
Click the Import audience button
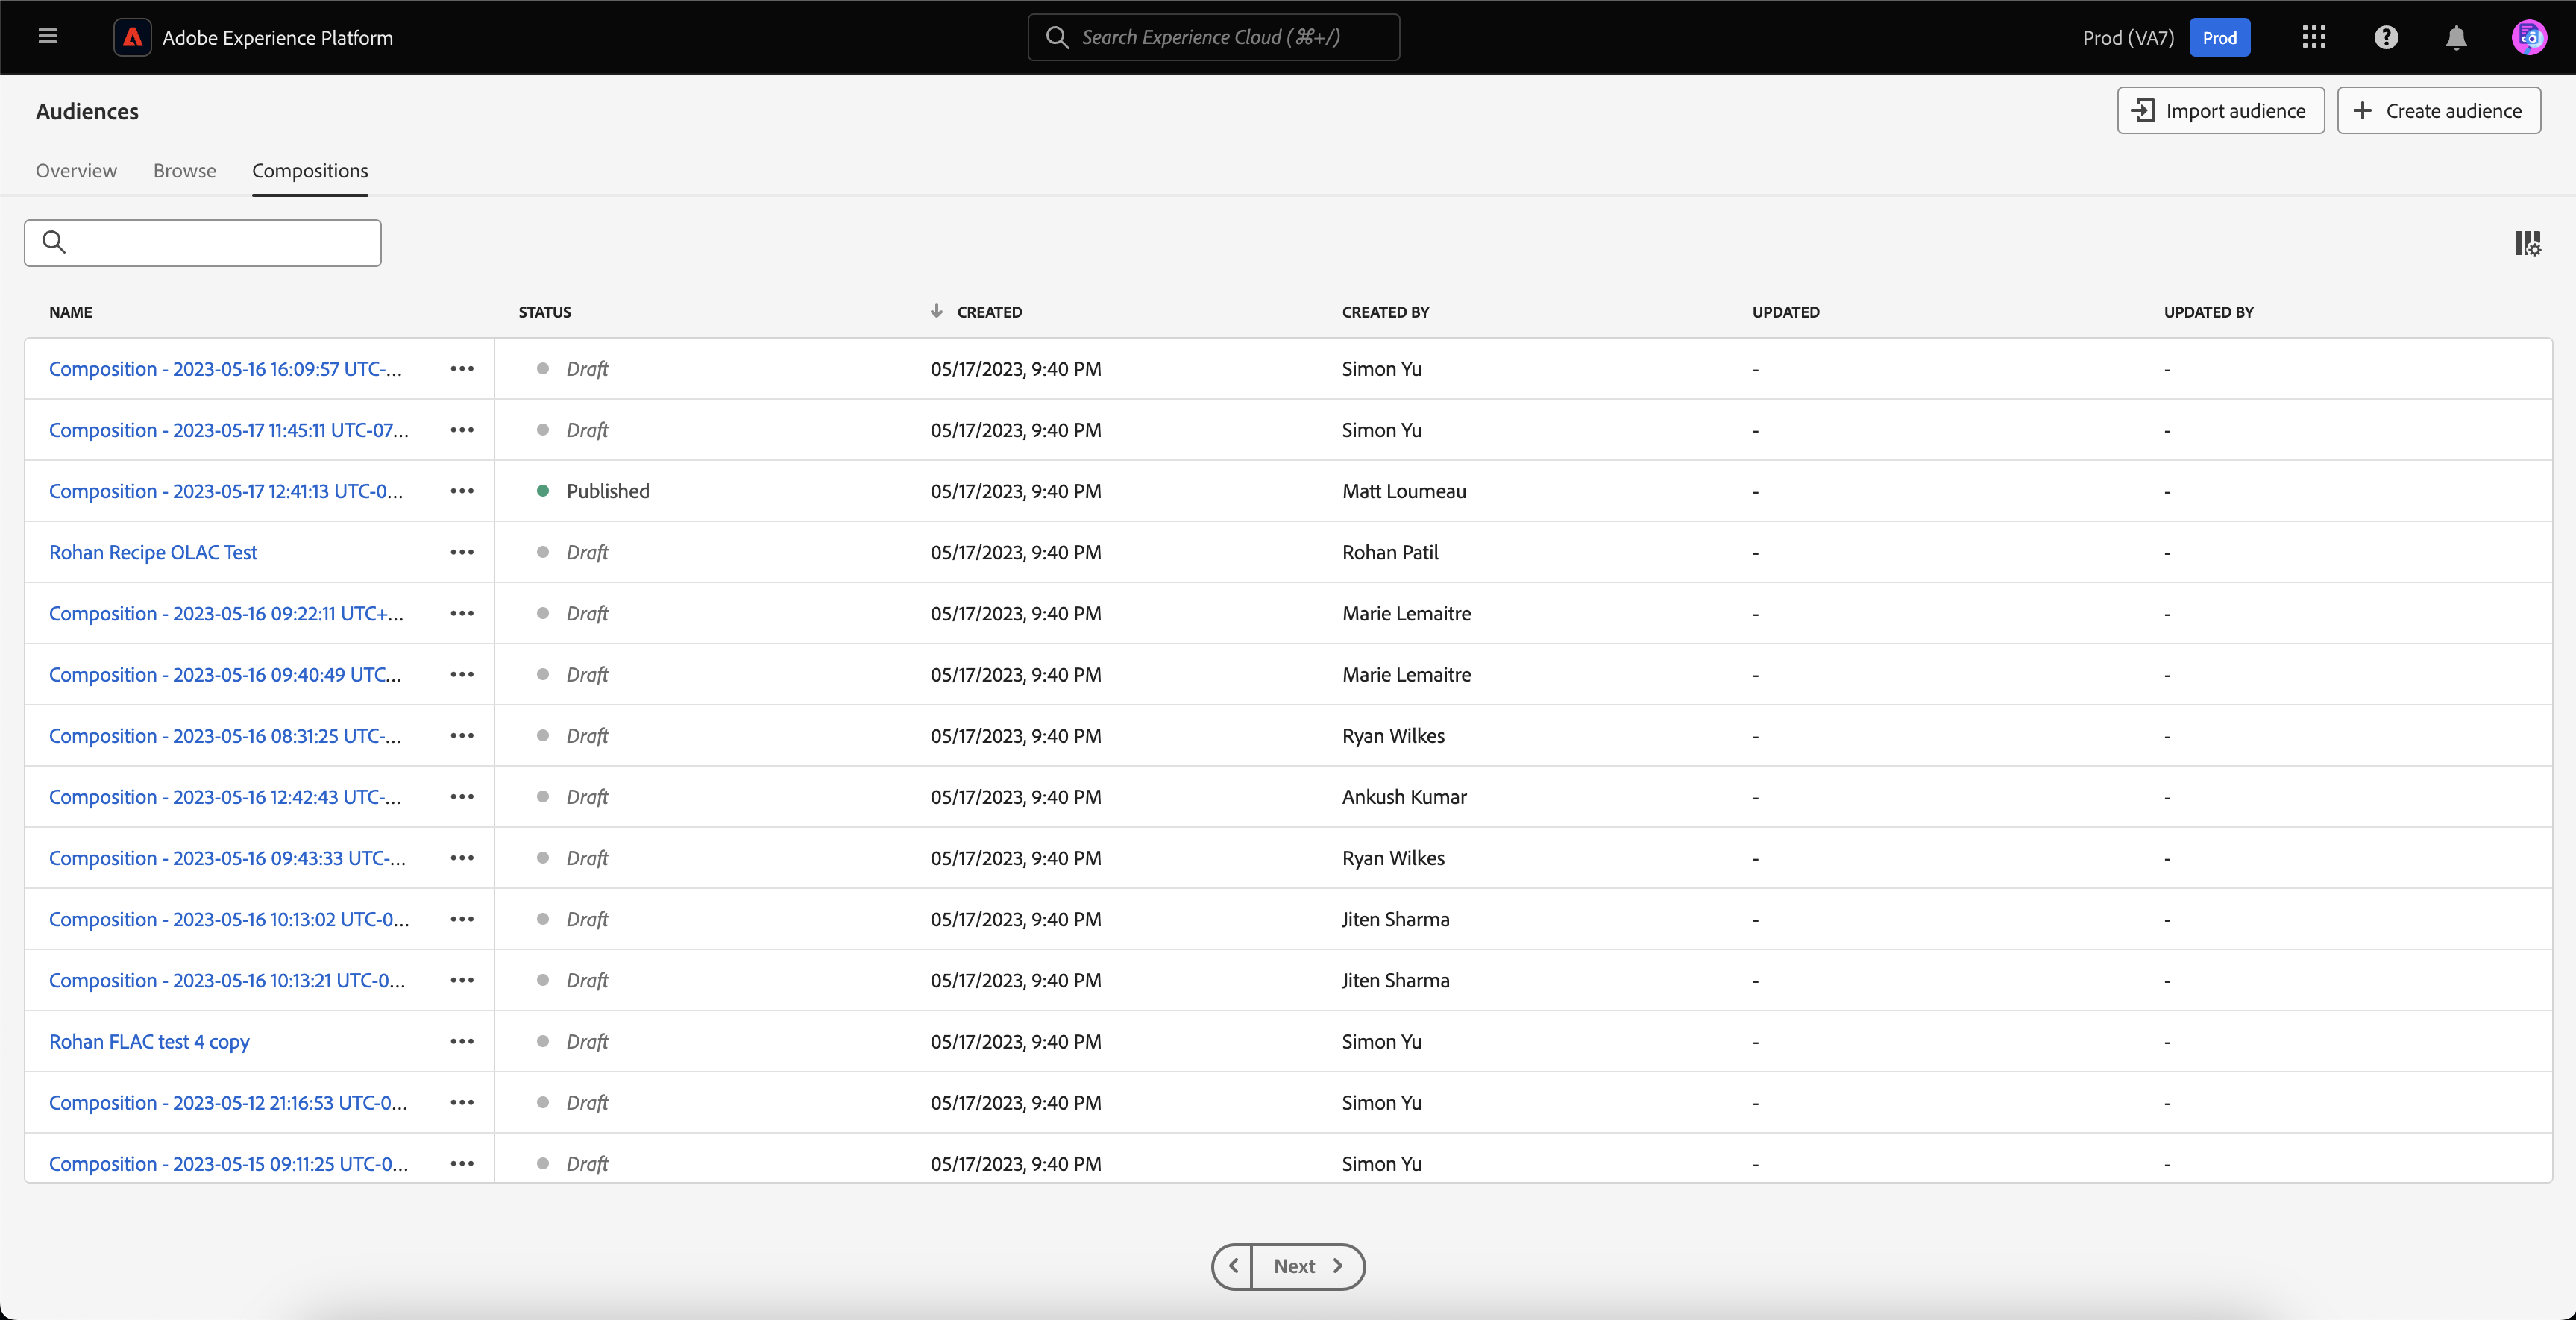click(x=2220, y=111)
